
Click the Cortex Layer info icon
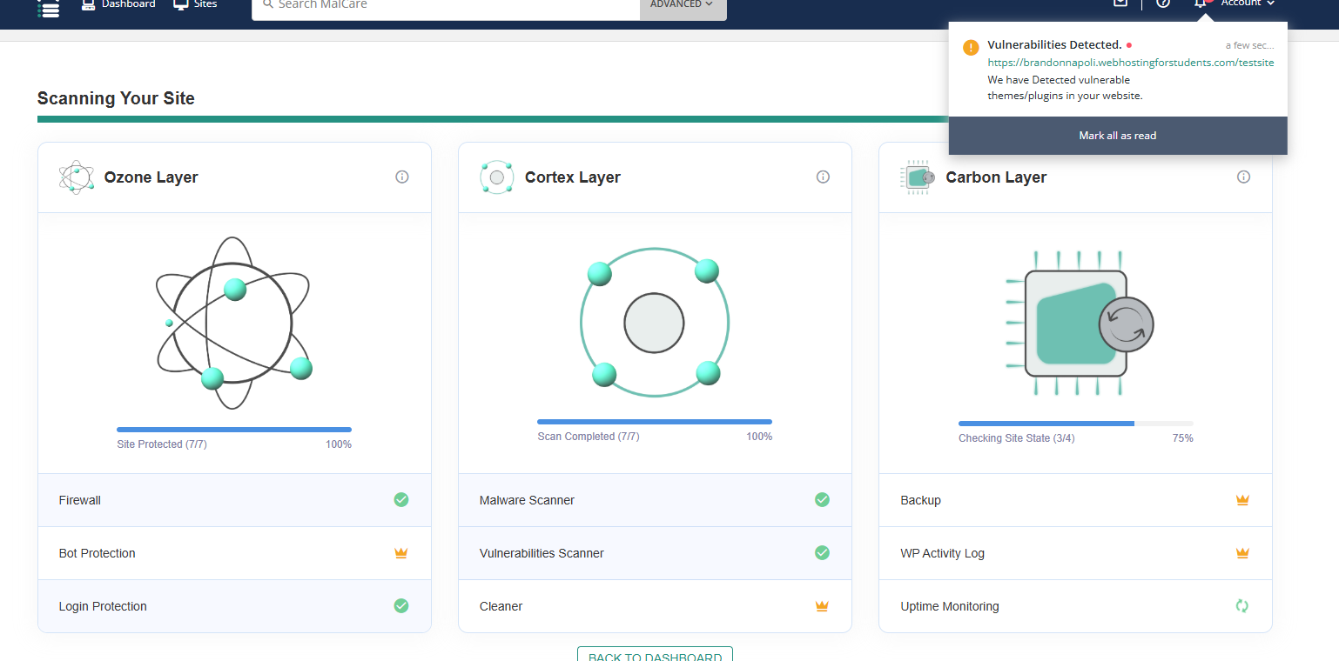click(x=823, y=177)
